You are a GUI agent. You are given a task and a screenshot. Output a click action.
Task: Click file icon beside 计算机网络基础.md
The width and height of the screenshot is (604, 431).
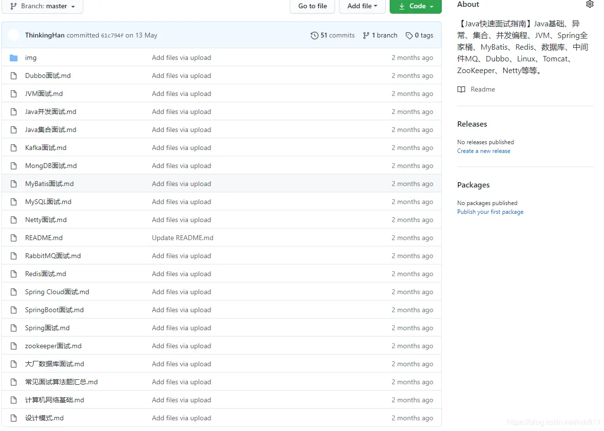(x=14, y=400)
